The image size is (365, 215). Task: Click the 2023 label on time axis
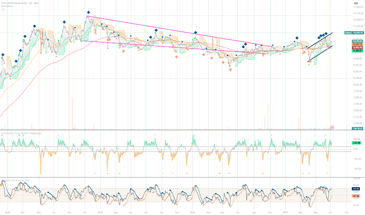click(x=100, y=212)
